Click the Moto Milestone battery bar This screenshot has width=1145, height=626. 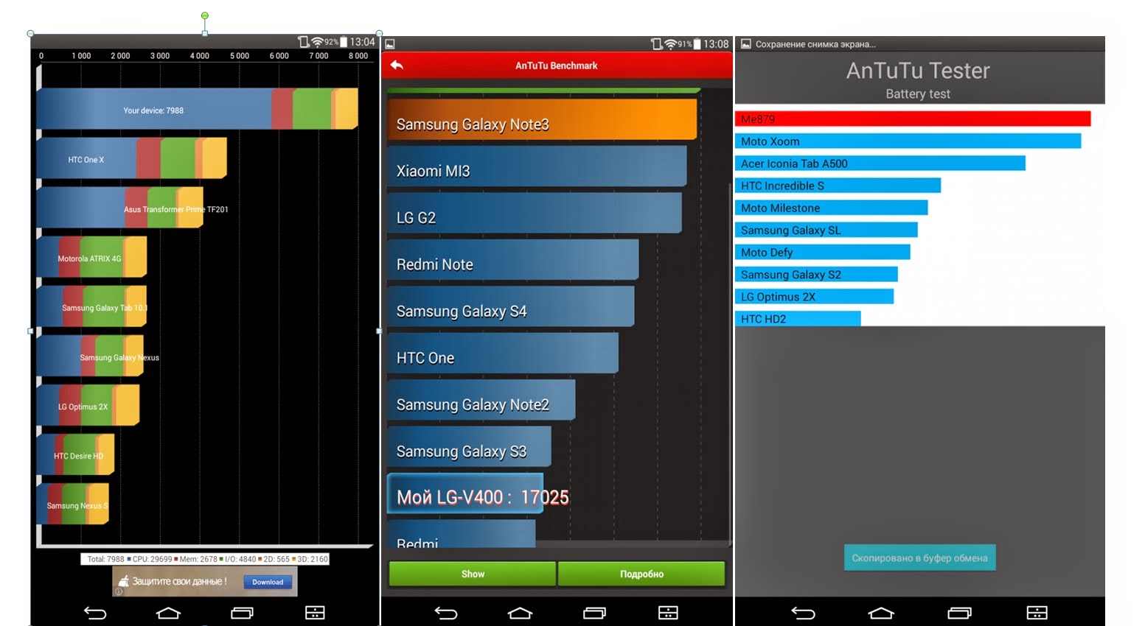[831, 208]
